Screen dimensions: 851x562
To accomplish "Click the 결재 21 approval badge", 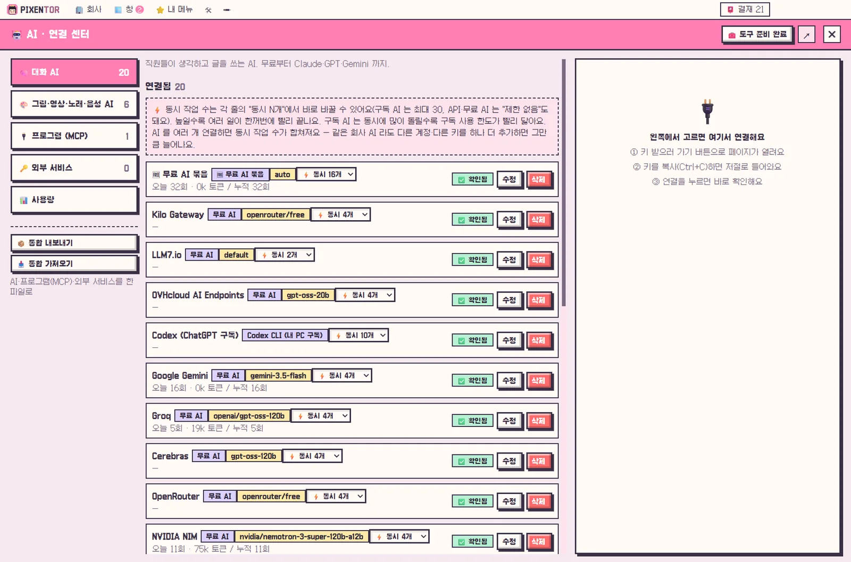I will (x=745, y=9).
